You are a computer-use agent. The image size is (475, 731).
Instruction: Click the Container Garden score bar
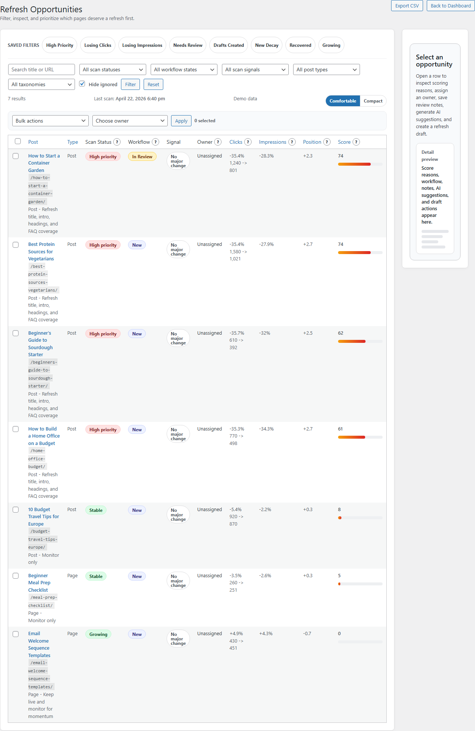(x=360, y=164)
